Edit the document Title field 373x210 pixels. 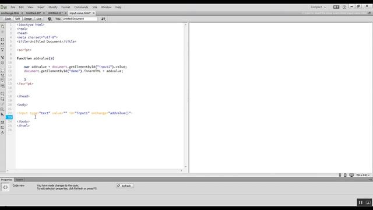tap(80, 19)
